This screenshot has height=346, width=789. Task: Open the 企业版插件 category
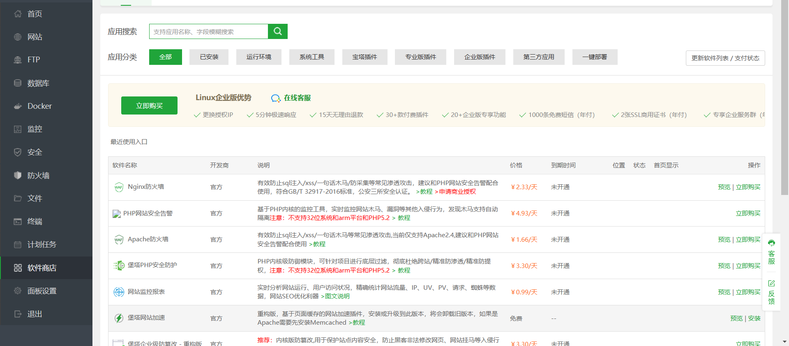click(x=480, y=57)
